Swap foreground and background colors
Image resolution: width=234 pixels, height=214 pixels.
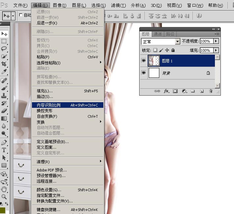pyautogui.click(x=7, y=204)
